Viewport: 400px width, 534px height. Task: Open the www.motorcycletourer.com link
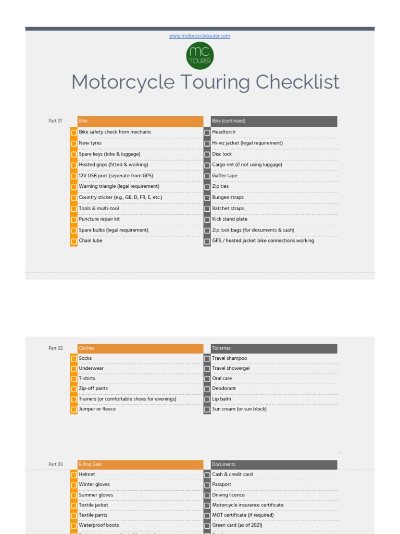tap(199, 36)
